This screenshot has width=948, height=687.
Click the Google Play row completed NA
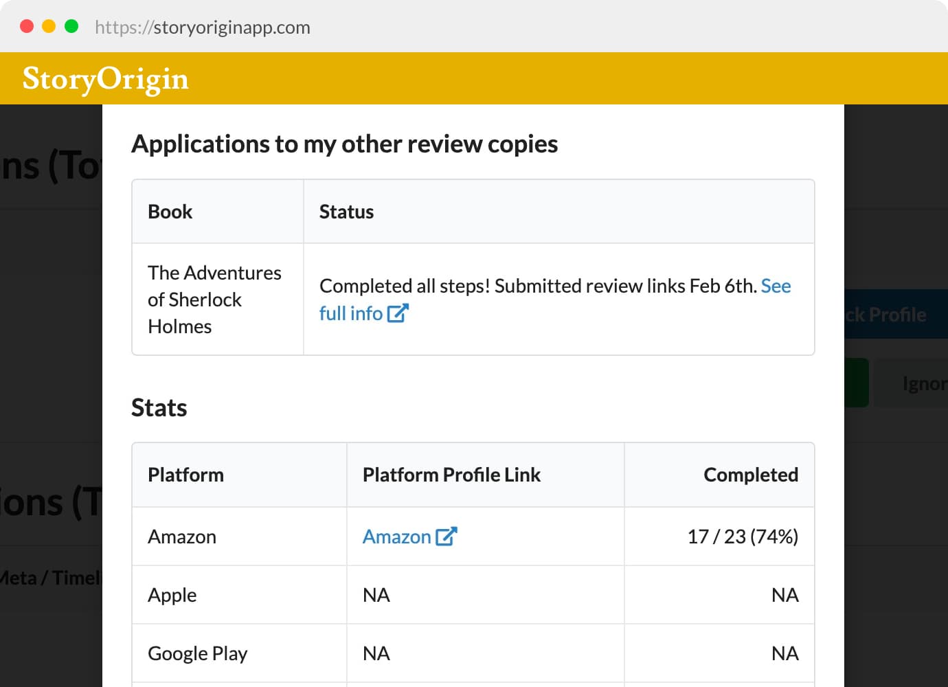point(785,653)
